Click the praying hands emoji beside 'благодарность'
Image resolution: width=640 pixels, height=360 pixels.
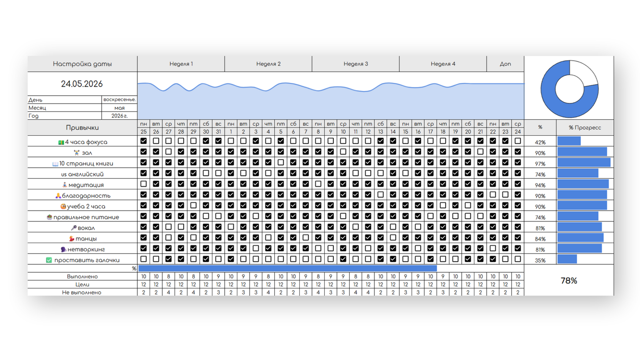(58, 195)
